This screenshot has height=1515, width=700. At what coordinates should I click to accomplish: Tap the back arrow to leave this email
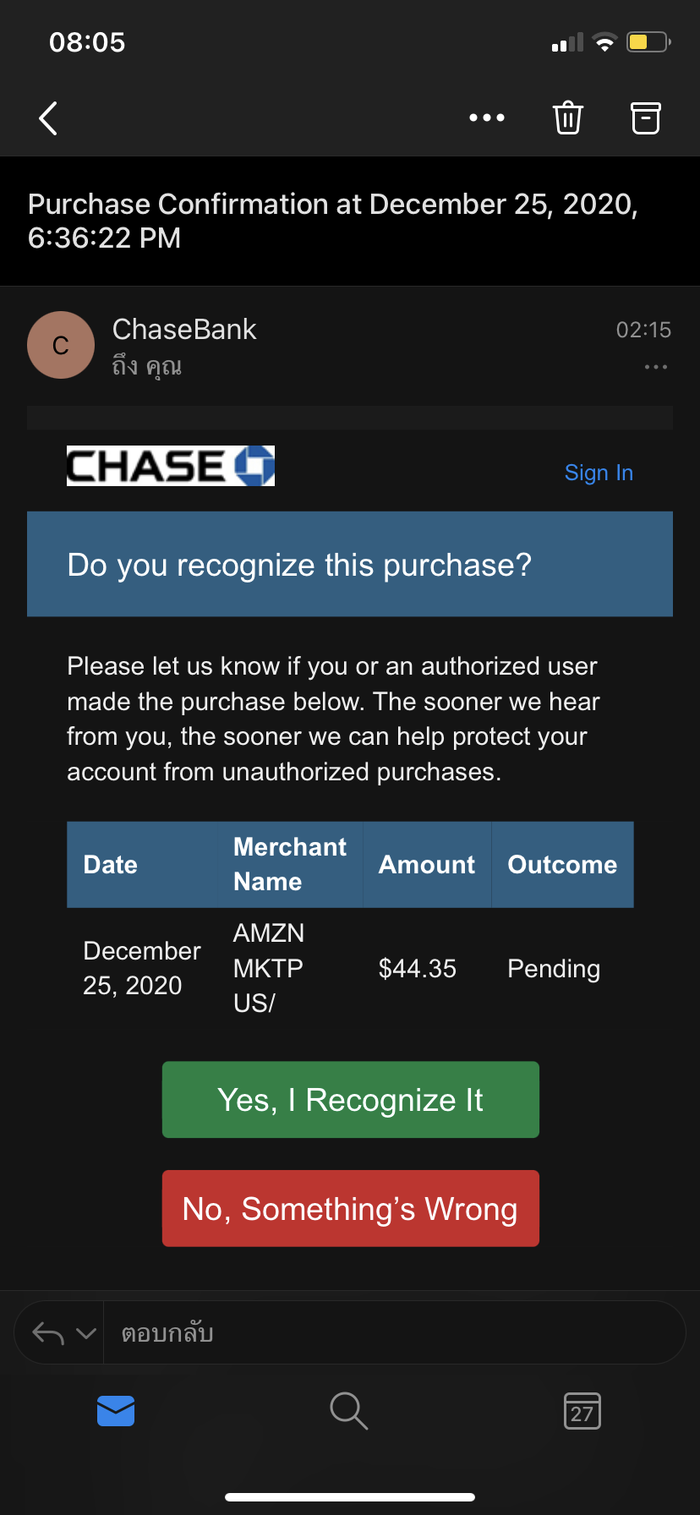tap(49, 118)
